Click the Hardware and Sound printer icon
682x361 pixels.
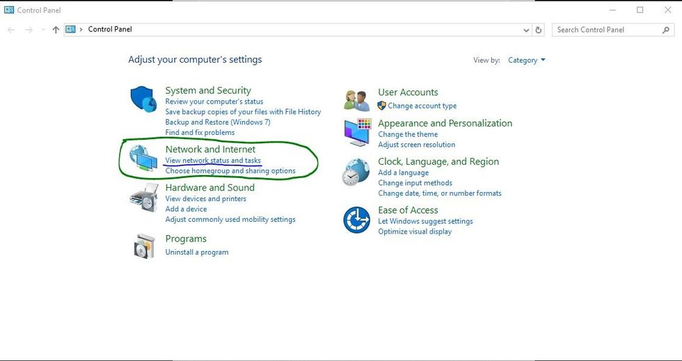144,198
